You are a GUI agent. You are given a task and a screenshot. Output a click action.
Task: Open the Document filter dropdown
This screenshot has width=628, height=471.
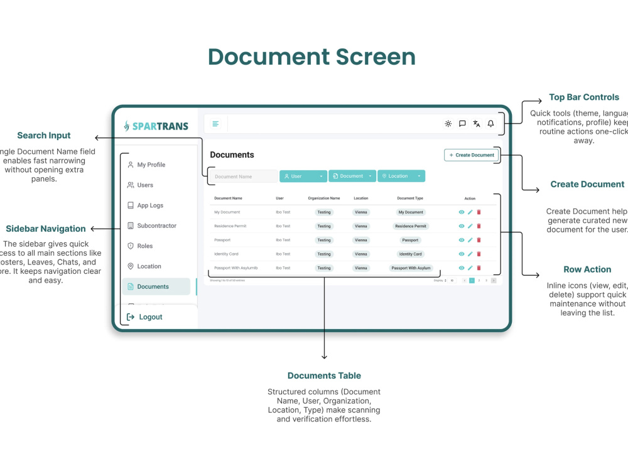pos(352,176)
